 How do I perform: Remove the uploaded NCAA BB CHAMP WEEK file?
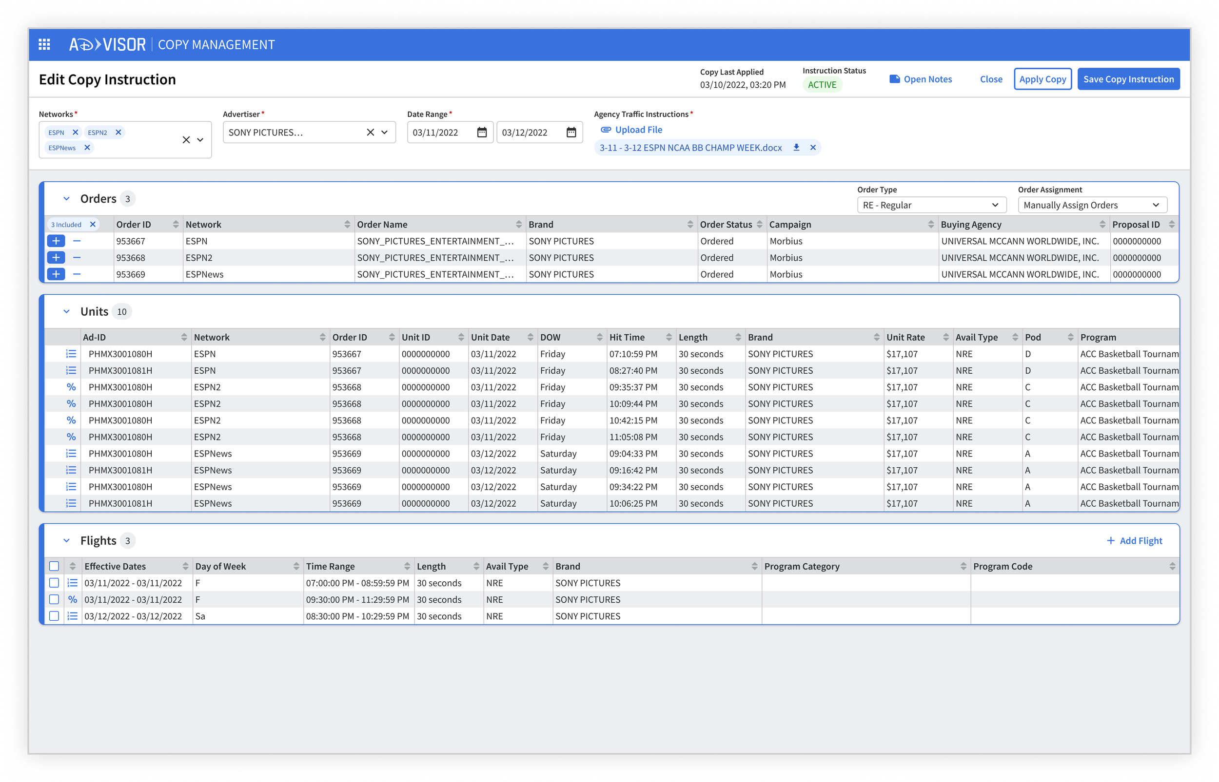click(813, 147)
